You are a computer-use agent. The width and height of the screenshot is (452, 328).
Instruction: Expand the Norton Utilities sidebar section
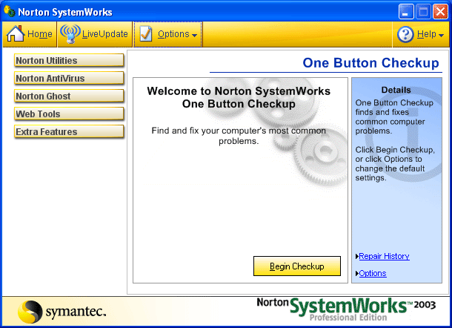tap(68, 61)
